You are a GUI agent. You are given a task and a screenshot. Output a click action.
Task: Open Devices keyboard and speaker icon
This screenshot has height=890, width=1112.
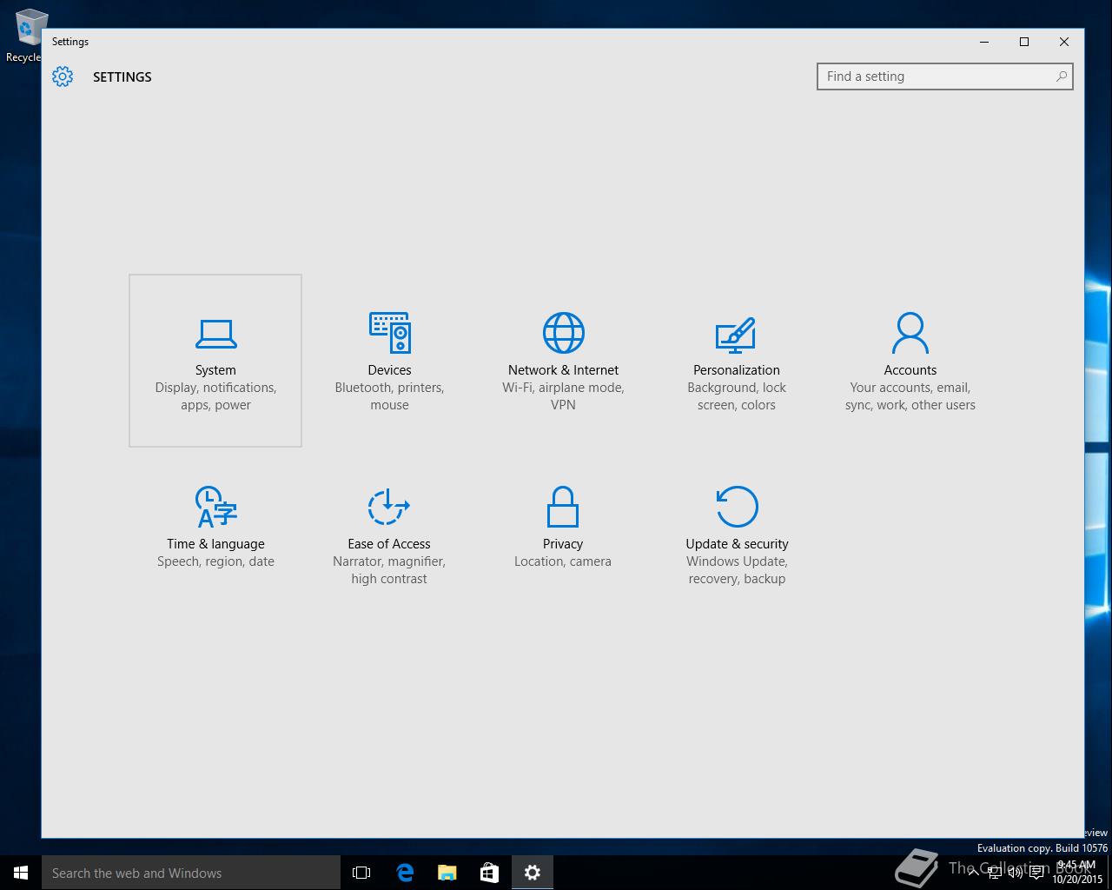(x=389, y=333)
